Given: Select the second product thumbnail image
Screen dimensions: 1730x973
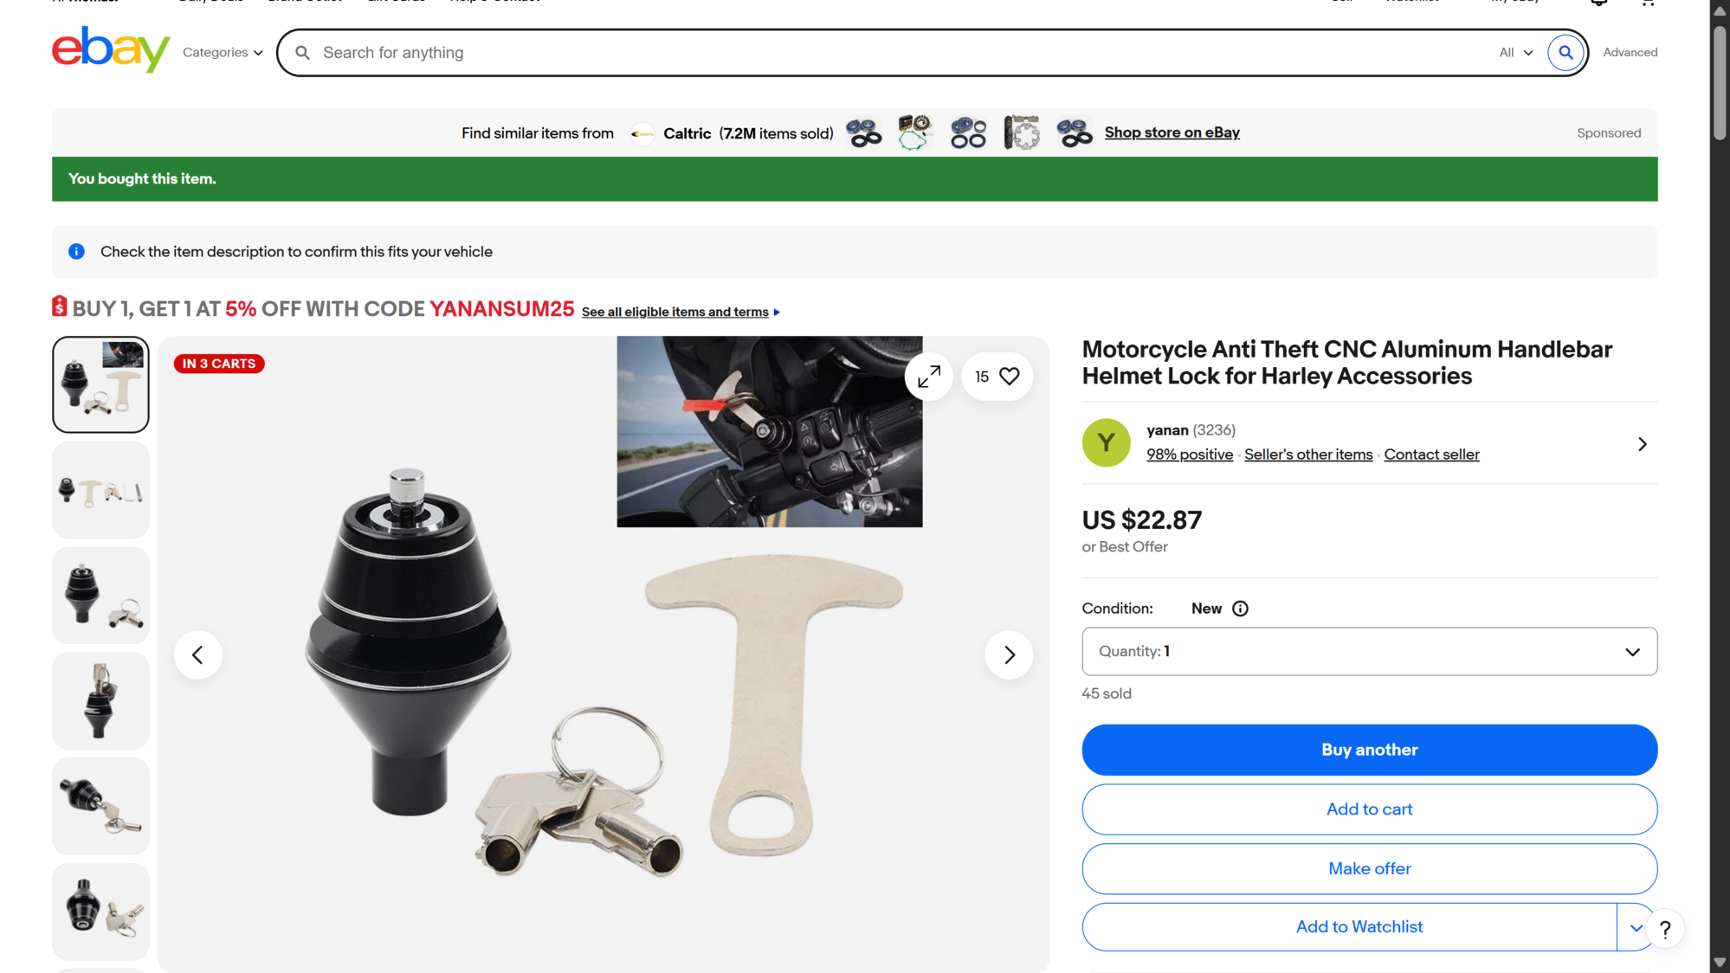Looking at the screenshot, I should pos(100,491).
